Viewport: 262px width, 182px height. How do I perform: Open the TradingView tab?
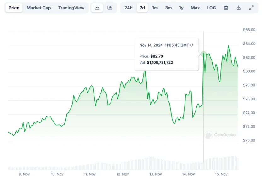click(x=71, y=8)
